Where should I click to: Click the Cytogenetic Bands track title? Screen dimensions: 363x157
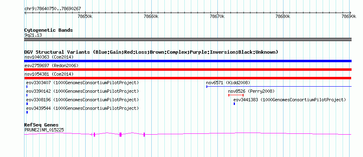click(49, 30)
